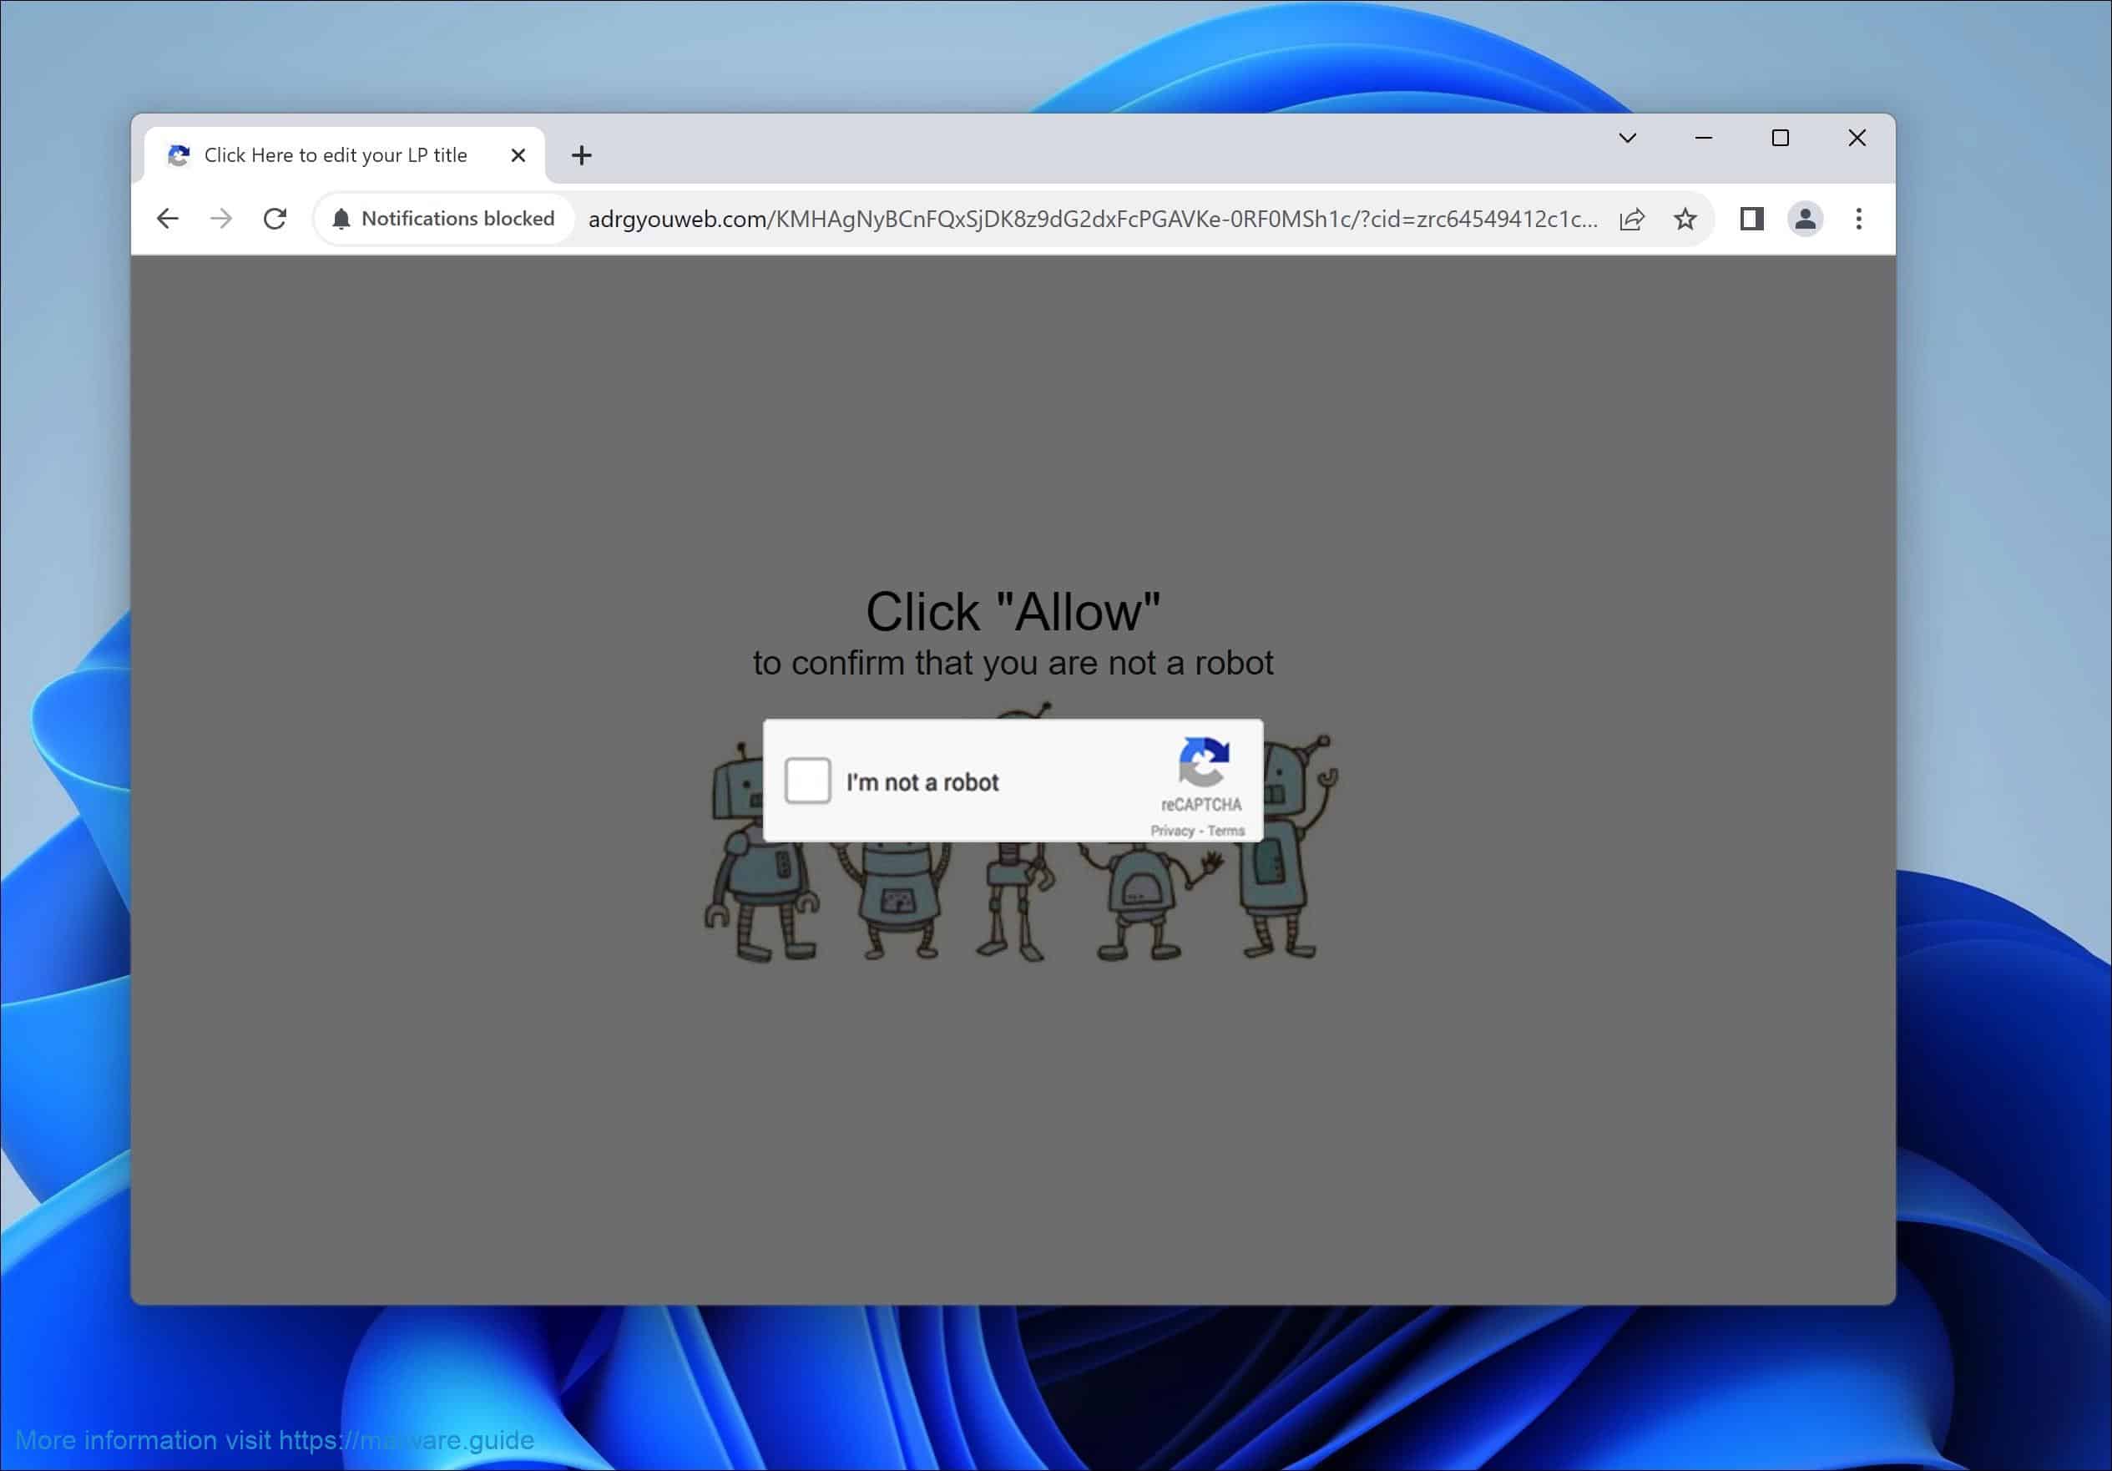Expand the tab search chevron
The height and width of the screenshot is (1471, 2112).
[1627, 138]
